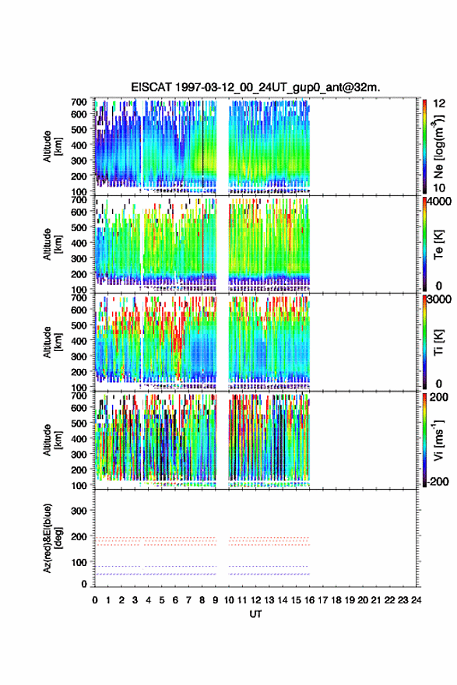457x685 pixels.
Task: Click the plot title EISCAT 1997-03-12
Action: pyautogui.click(x=255, y=87)
